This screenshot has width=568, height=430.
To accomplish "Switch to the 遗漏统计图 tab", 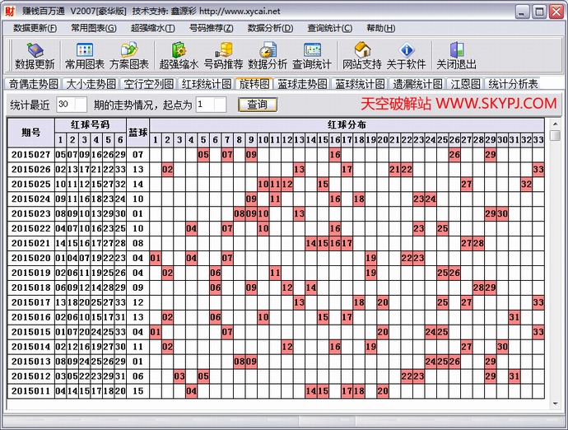I will pos(417,84).
